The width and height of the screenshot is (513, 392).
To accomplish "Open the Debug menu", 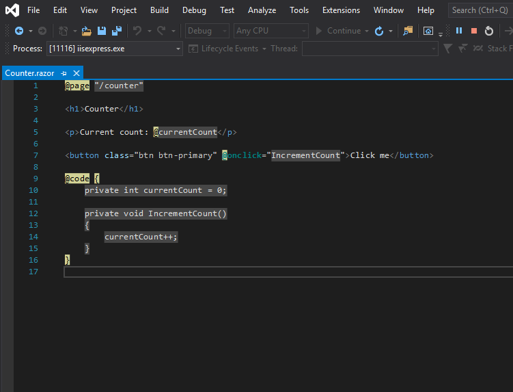I will [194, 10].
